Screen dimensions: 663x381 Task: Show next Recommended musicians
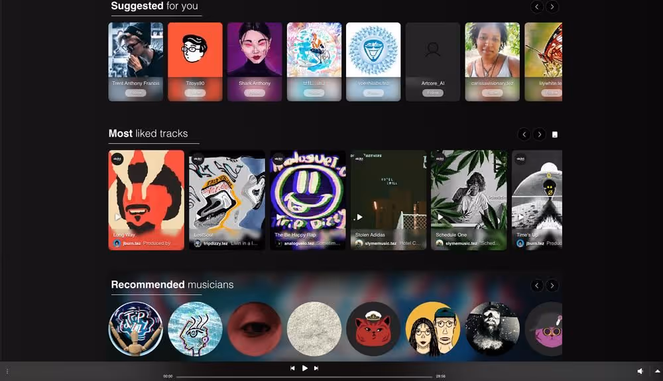552,286
